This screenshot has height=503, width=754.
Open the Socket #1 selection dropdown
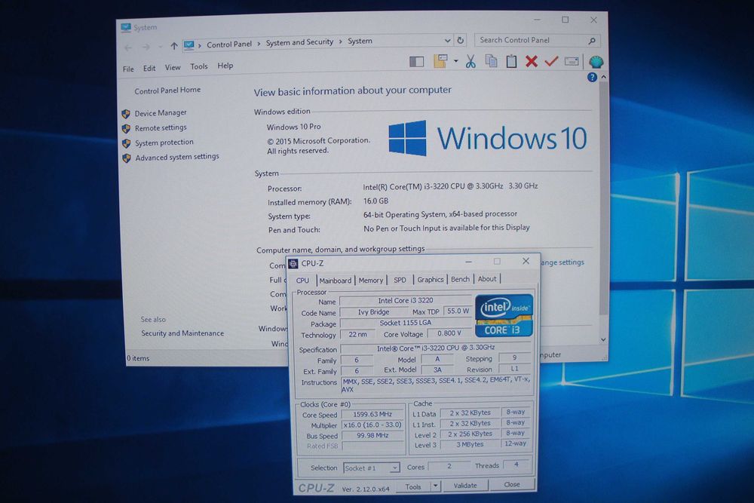click(x=371, y=468)
